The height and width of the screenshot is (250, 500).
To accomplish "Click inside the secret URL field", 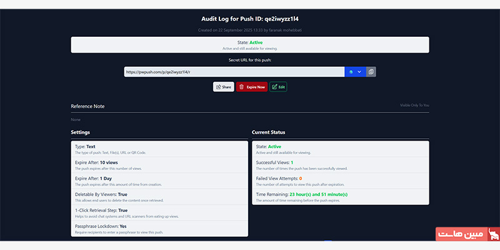I will [234, 72].
